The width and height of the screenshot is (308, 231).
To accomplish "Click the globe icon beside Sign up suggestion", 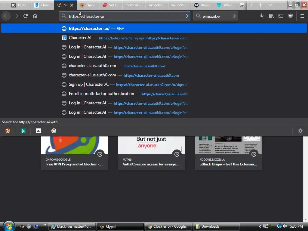I will point(64,85).
